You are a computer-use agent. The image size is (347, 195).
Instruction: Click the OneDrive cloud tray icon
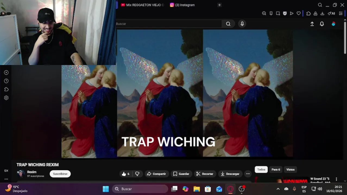point(286,189)
